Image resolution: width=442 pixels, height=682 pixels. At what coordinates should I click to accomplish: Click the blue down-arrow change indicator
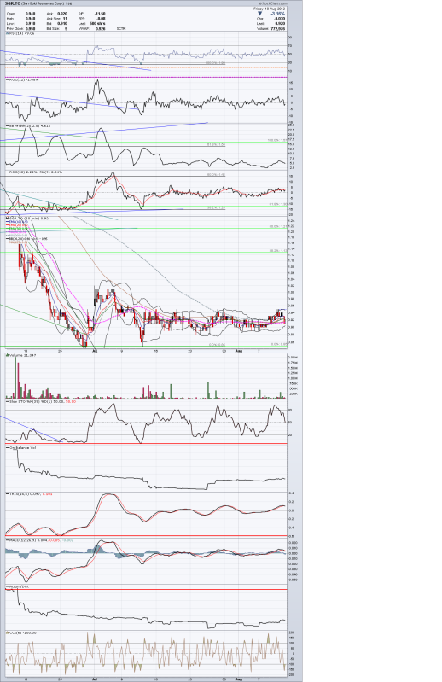260,14
